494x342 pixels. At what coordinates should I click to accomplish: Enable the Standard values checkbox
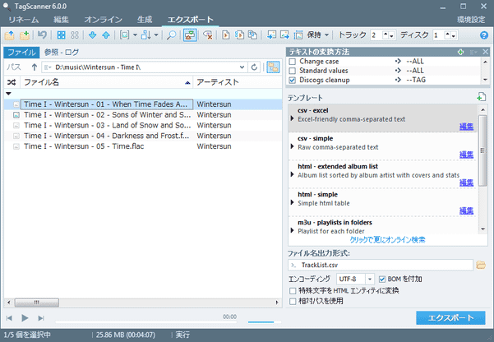[x=293, y=71]
